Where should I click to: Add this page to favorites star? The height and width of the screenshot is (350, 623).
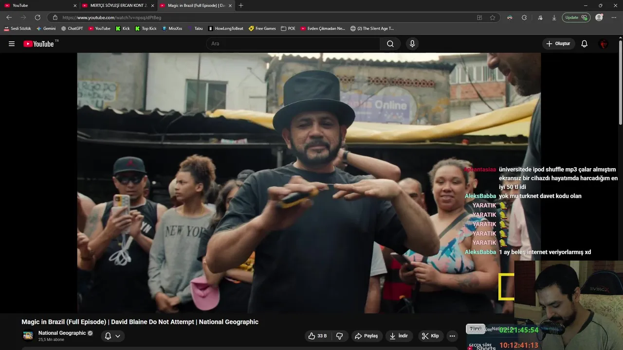click(x=493, y=17)
